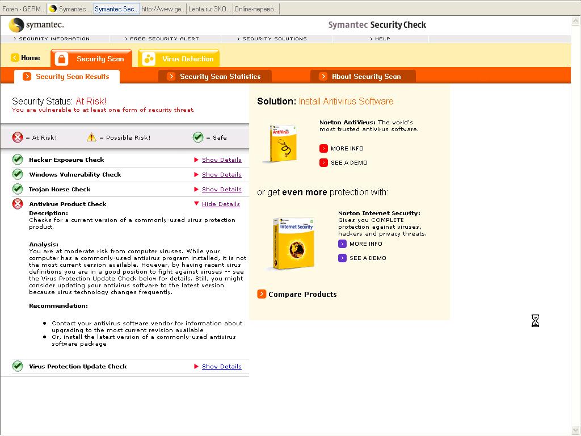
Task: Switch to the Foren - GERM browser tab
Action: [24, 9]
